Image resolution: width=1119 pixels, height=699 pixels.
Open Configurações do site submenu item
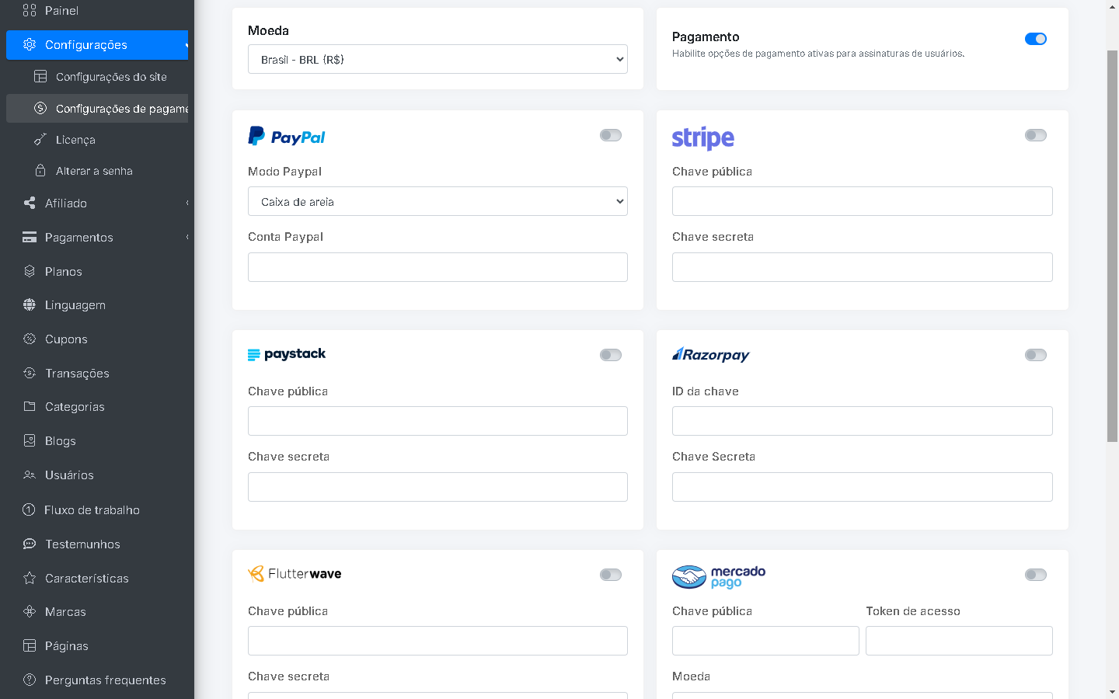tap(111, 77)
